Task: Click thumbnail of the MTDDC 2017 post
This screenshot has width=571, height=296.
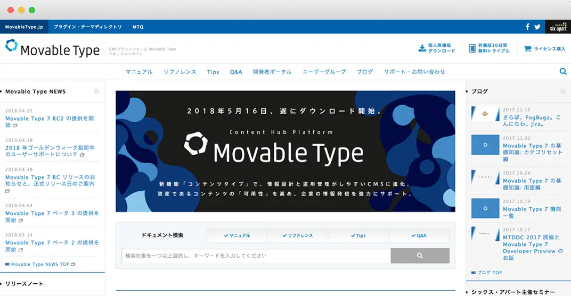Action: (x=485, y=233)
